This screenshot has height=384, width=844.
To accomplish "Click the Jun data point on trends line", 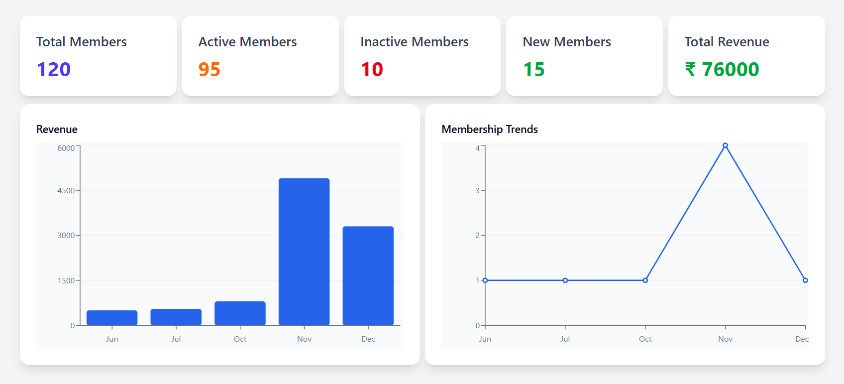I will tap(485, 280).
